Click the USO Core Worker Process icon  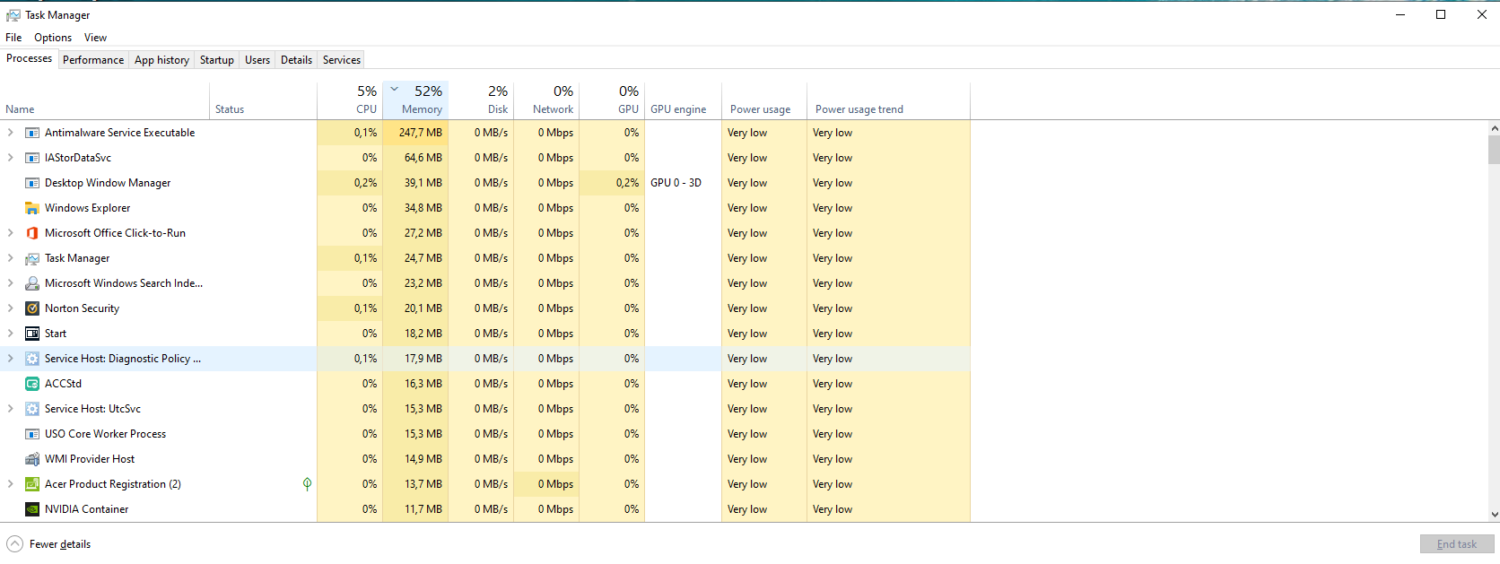point(32,434)
